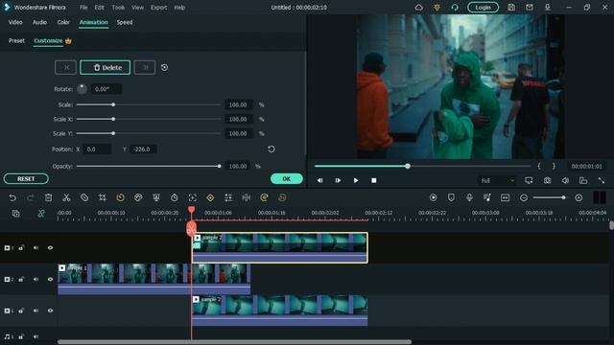This screenshot has height=345, width=614.
Task: Select the crop tool icon
Action: pos(103,198)
